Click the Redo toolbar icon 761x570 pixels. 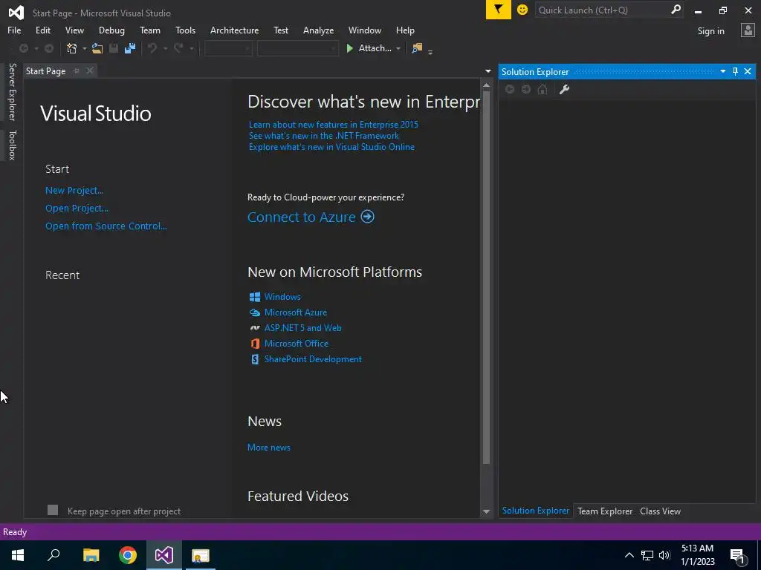click(x=178, y=48)
